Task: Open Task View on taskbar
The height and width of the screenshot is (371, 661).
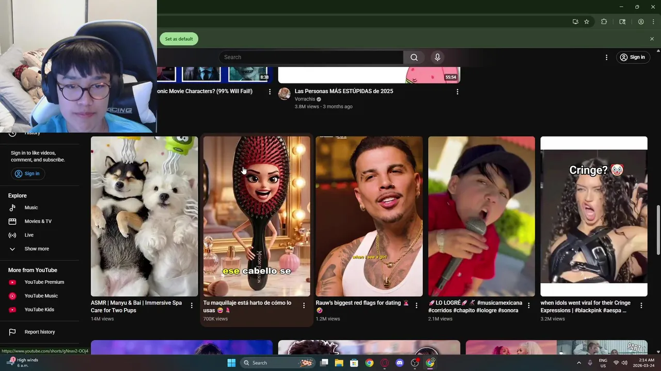Action: click(x=324, y=363)
